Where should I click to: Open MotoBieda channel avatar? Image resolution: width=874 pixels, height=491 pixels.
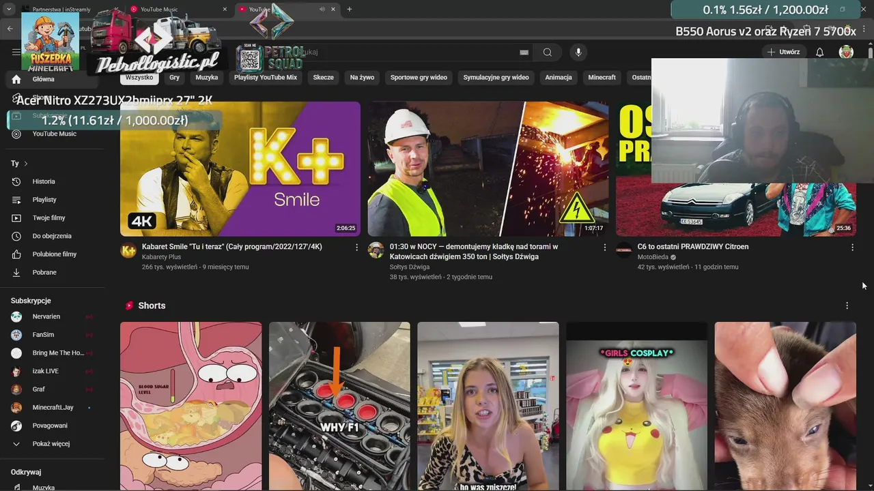[624, 250]
